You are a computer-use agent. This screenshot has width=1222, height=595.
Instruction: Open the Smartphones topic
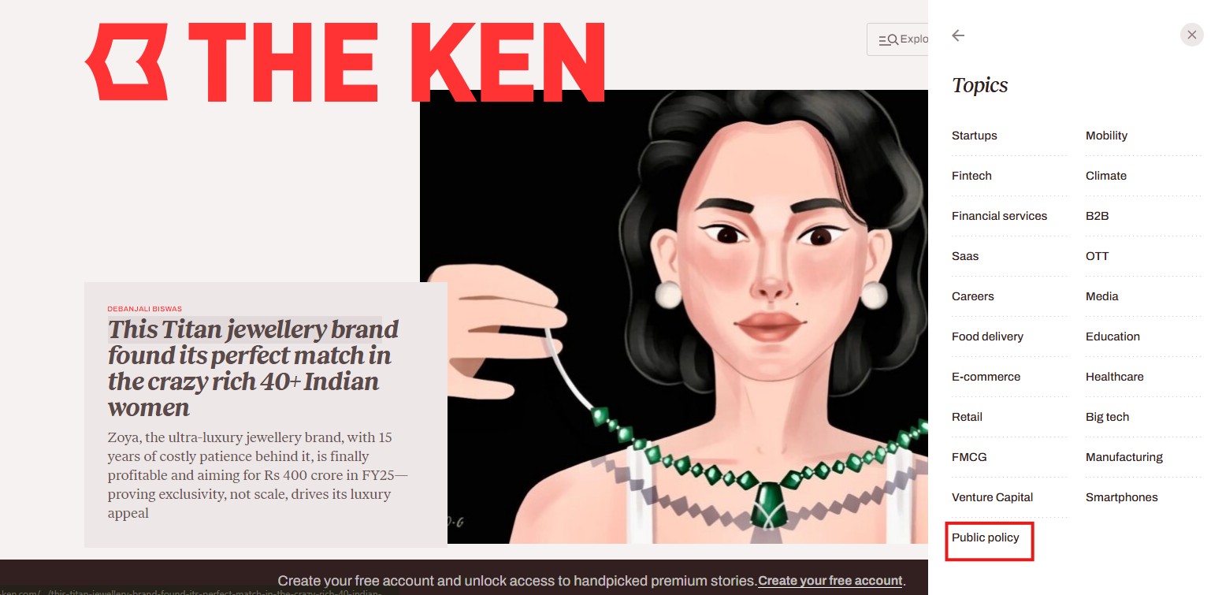pyautogui.click(x=1121, y=497)
